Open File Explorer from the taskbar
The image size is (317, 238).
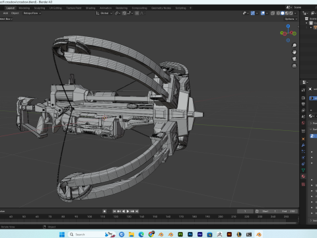[131, 235]
